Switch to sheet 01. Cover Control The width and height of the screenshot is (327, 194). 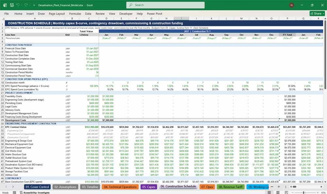[37, 187]
